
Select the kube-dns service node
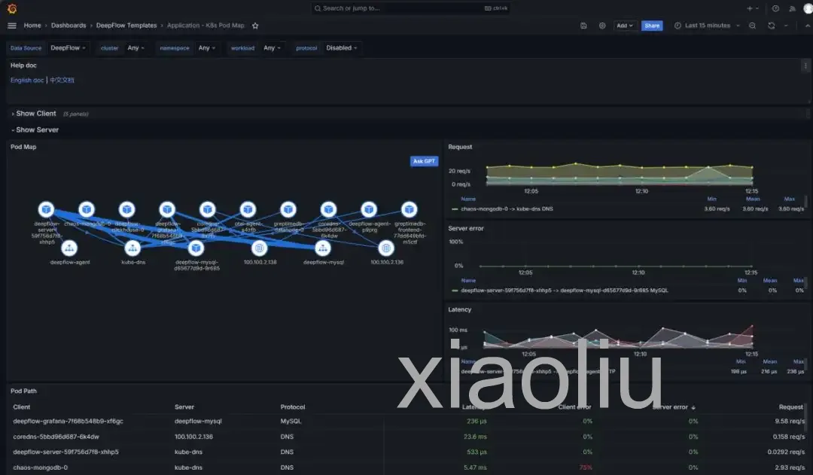pos(132,248)
